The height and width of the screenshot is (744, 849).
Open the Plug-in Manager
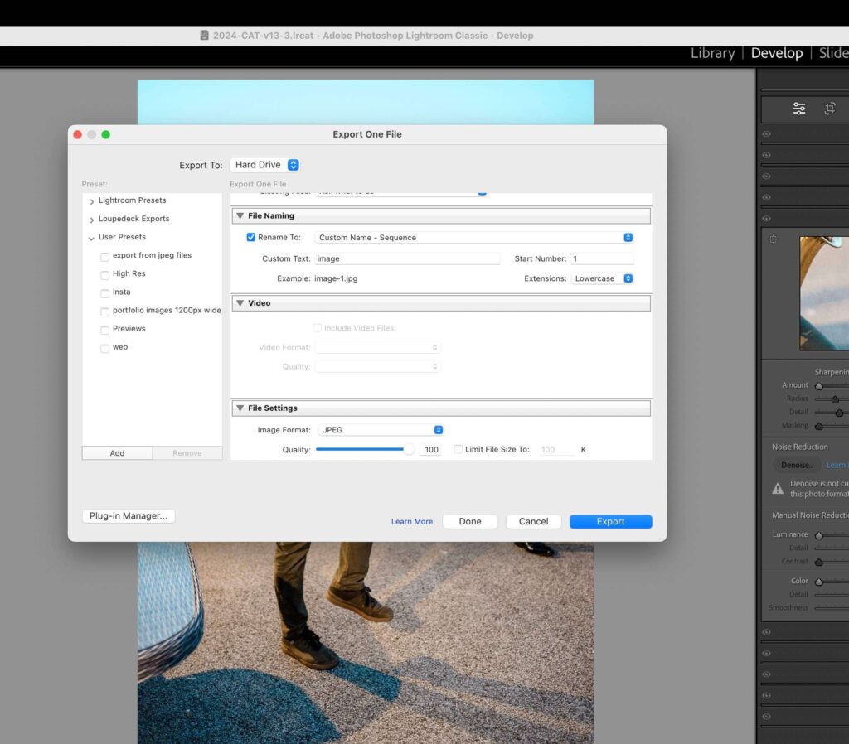[x=128, y=515]
